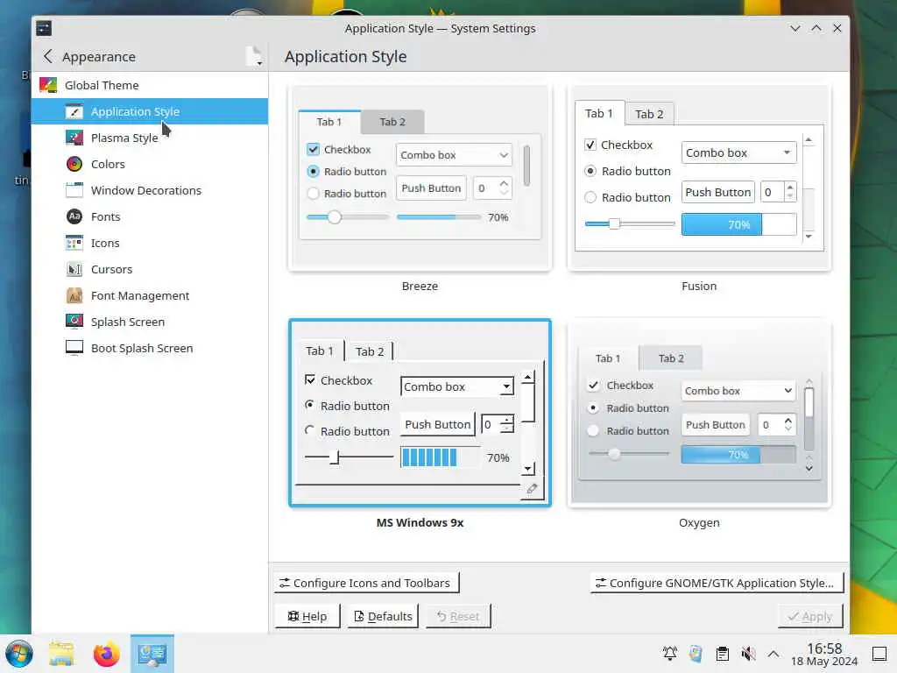Select second Radio button in Windows 9x preview

click(x=309, y=430)
